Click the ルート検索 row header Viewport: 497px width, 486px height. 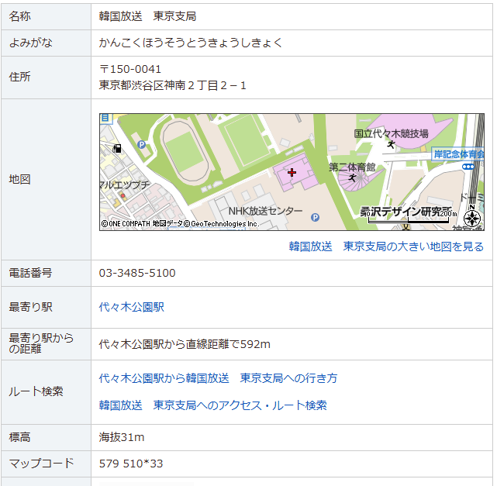tap(46, 392)
